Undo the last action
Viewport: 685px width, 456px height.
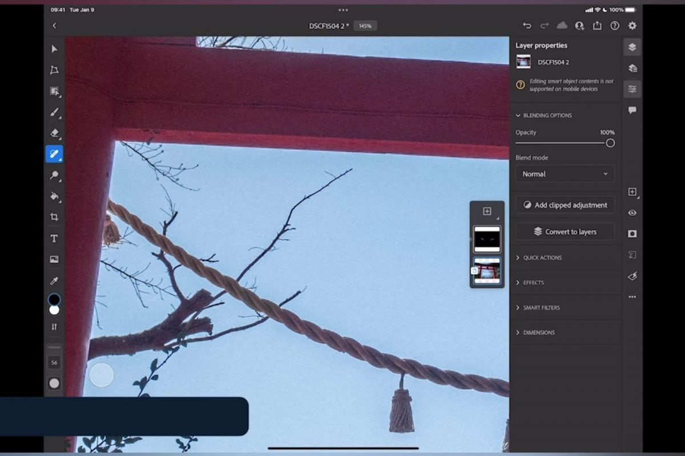[x=527, y=26]
